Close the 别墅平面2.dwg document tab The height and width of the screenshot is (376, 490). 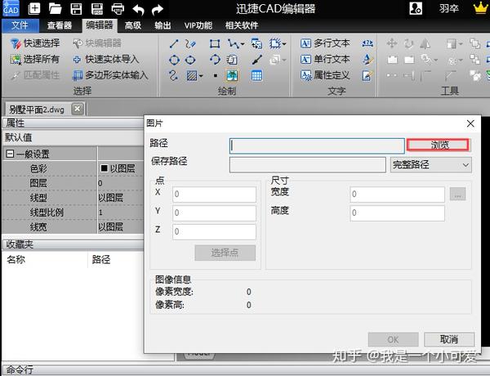[78, 109]
